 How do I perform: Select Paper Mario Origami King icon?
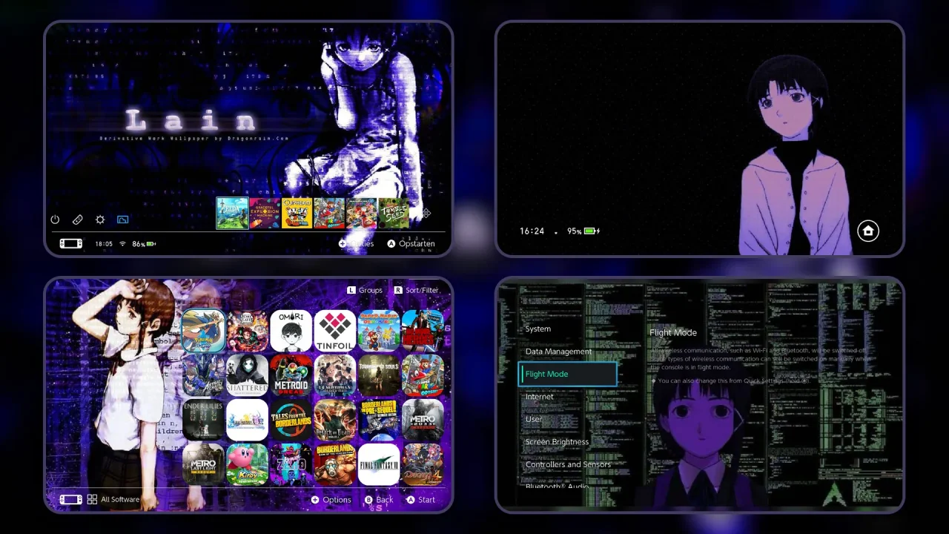[x=379, y=331]
